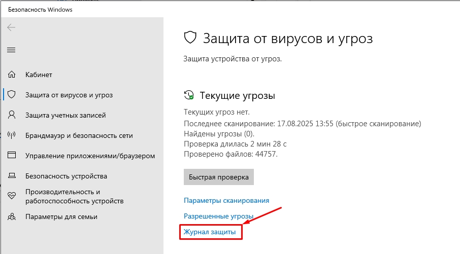Click the Защита от вирусов и угроз heading
This screenshot has height=254, width=460.
[x=288, y=39]
